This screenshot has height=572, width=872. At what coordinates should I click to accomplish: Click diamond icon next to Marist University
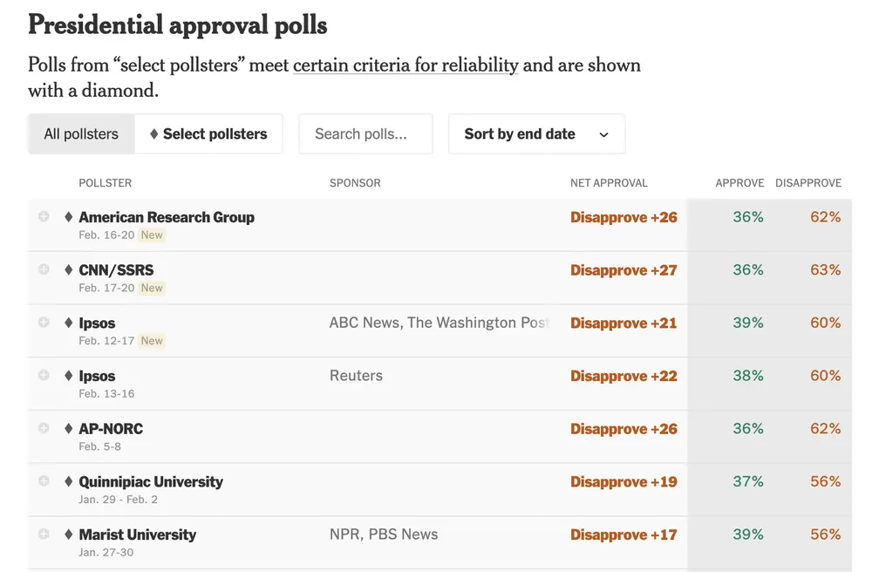coord(69,535)
